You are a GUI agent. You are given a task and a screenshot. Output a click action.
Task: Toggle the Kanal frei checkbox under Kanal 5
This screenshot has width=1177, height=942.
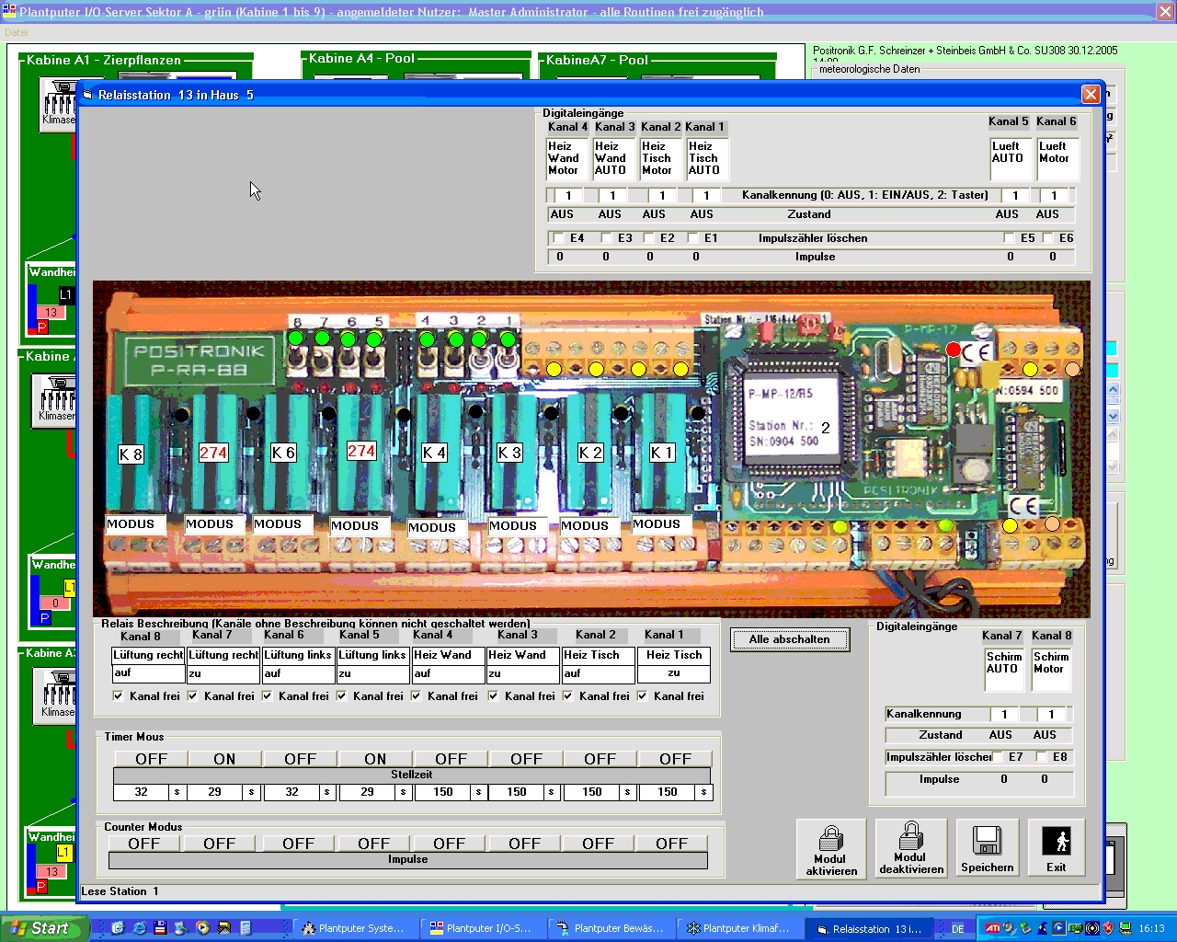click(341, 695)
